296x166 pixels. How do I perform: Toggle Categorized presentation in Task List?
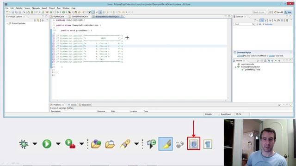pos(262,20)
